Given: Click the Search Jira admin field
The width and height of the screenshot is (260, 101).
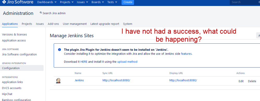Looking at the screenshot, I should click(x=54, y=13).
